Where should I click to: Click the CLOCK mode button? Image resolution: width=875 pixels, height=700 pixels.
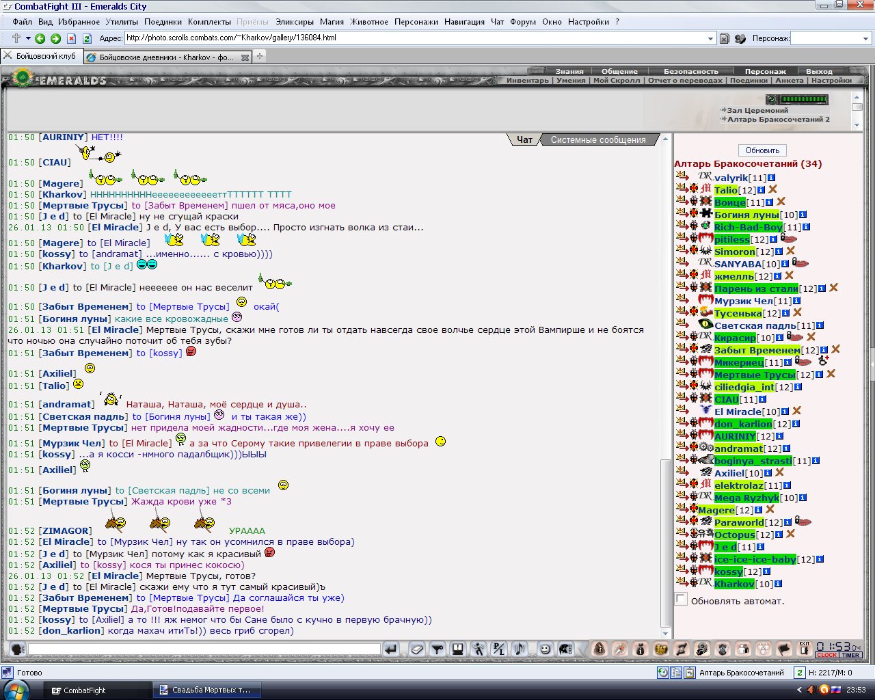[x=826, y=655]
